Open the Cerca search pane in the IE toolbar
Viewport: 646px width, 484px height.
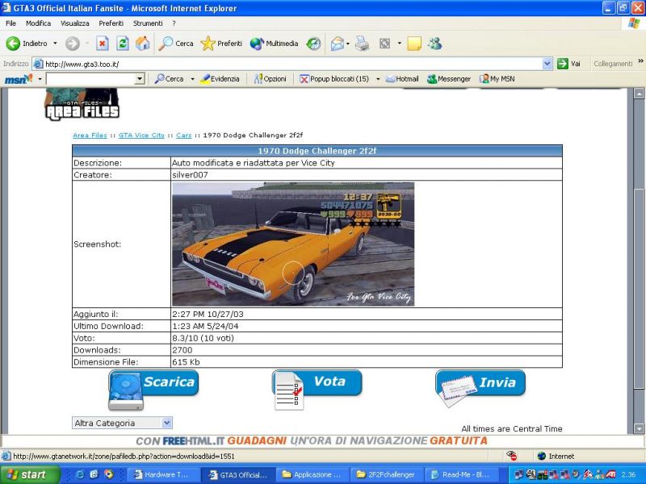coord(175,44)
